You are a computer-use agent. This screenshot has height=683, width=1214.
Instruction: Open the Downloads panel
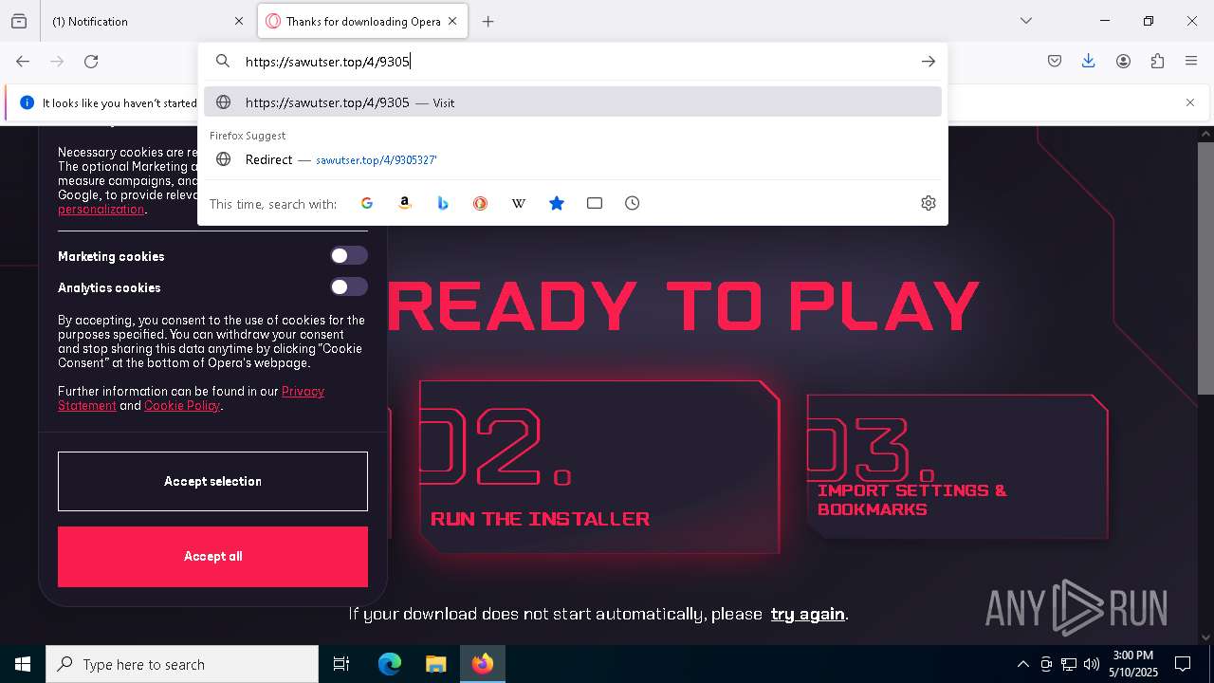coord(1089,62)
